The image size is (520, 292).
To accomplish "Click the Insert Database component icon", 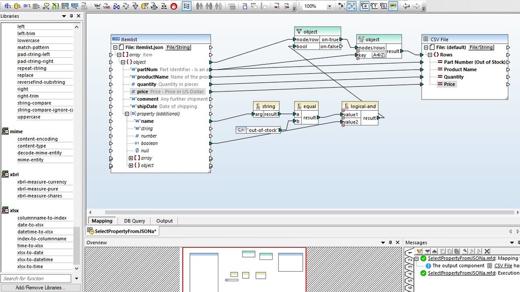I will pyautogui.click(x=17, y=7).
